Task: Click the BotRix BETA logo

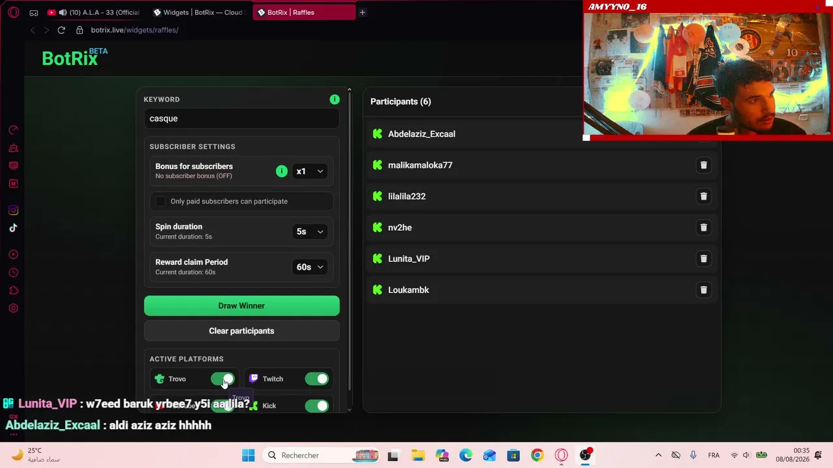Action: tap(75, 57)
